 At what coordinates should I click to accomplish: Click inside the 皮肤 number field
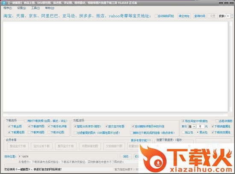[x=228, y=16]
